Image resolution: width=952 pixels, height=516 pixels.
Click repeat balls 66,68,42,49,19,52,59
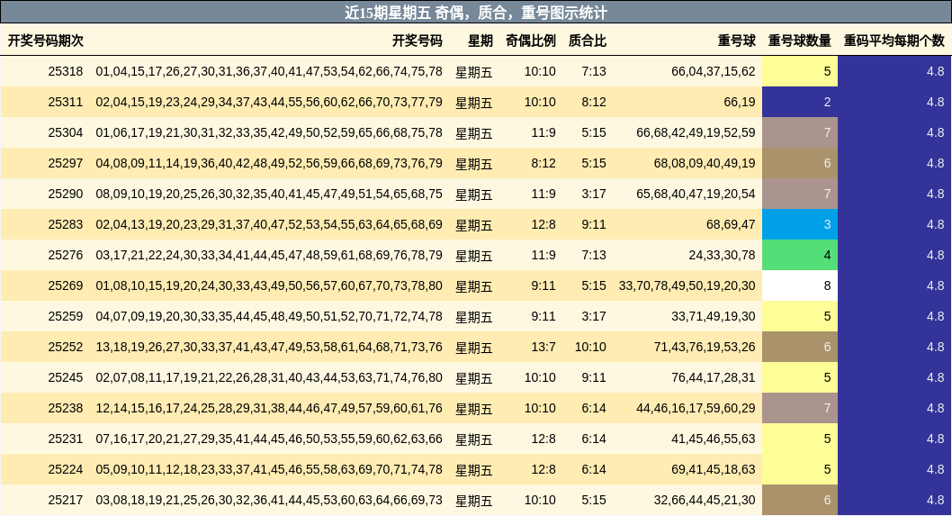pyautogui.click(x=696, y=132)
